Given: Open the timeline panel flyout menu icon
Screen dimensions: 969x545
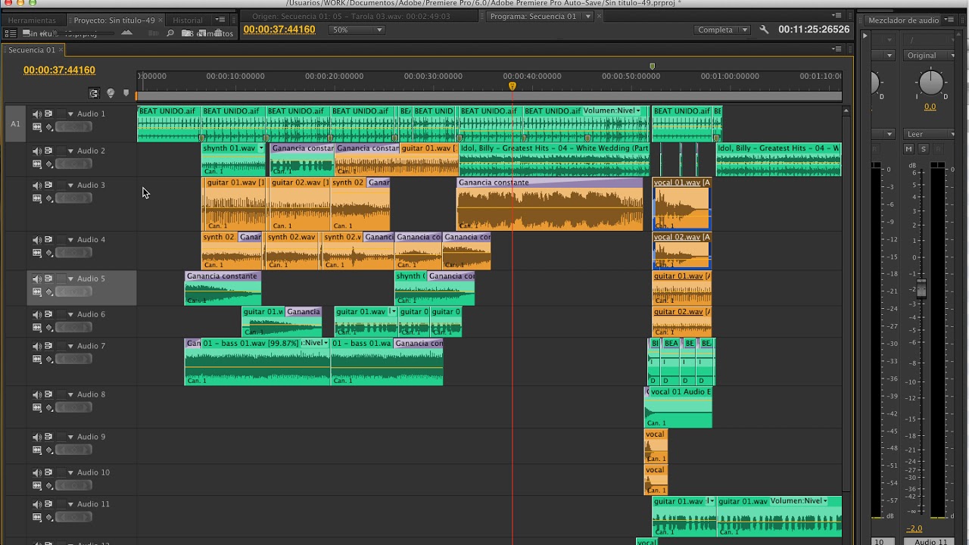Looking at the screenshot, I should pyautogui.click(x=837, y=49).
